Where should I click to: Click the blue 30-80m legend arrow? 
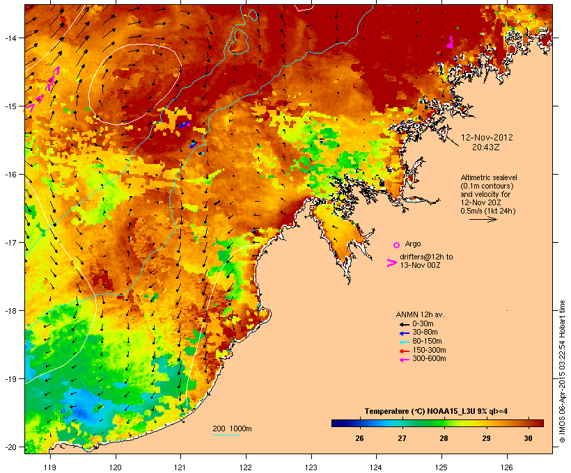(x=404, y=333)
